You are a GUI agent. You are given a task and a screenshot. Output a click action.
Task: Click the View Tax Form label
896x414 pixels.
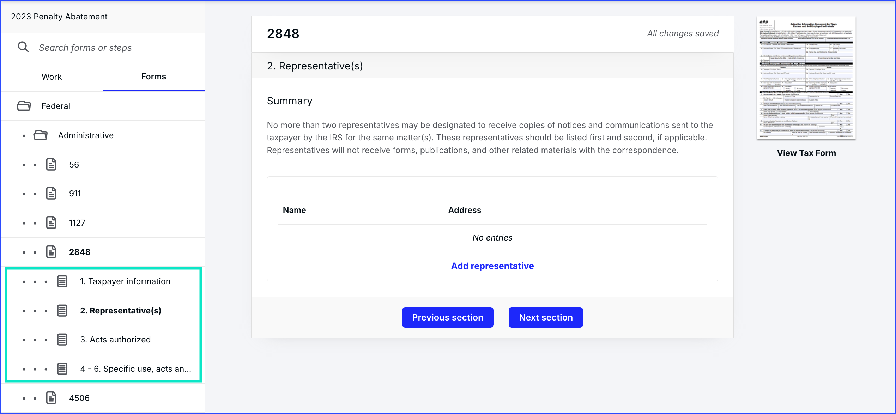pos(806,153)
